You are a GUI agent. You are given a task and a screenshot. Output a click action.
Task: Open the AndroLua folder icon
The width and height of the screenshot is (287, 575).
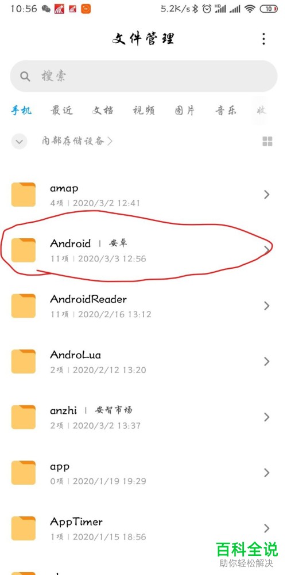24,361
